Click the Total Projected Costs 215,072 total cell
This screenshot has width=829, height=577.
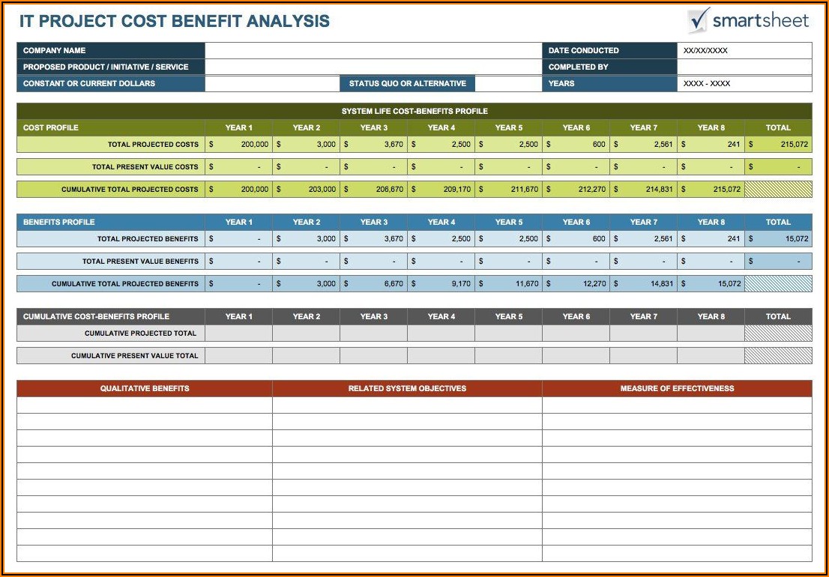778,145
